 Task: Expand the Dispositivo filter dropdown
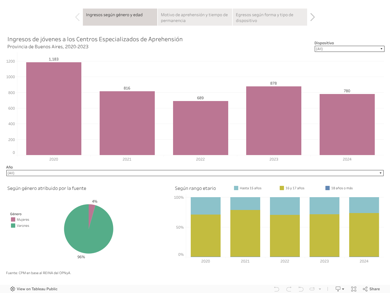coord(349,49)
